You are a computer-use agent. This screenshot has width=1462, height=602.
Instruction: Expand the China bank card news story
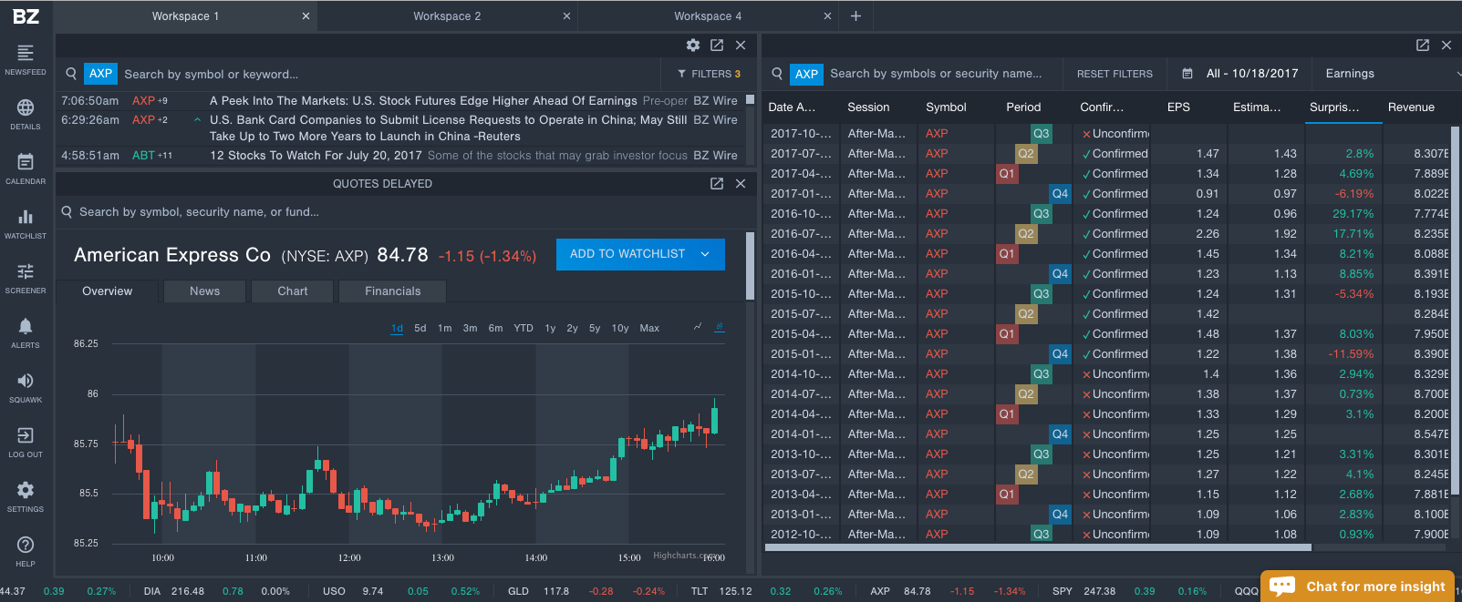click(197, 119)
